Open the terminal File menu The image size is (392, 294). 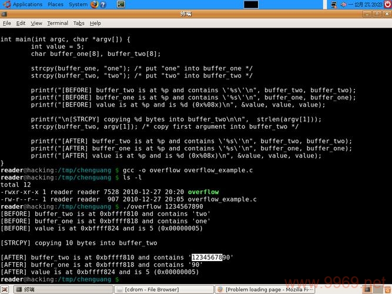[6, 24]
